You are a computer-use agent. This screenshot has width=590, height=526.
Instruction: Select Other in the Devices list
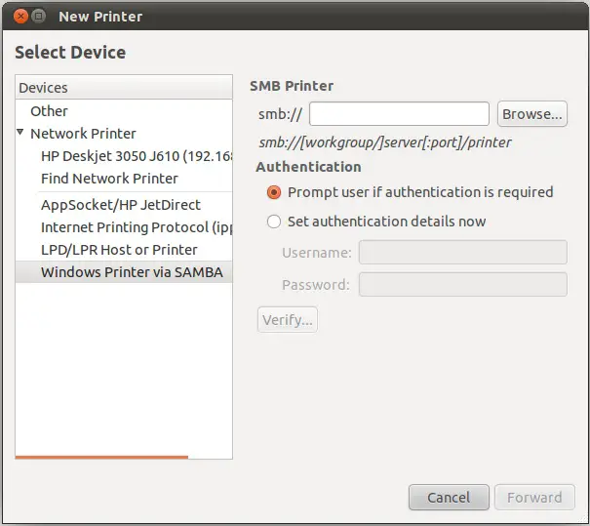[x=49, y=111]
